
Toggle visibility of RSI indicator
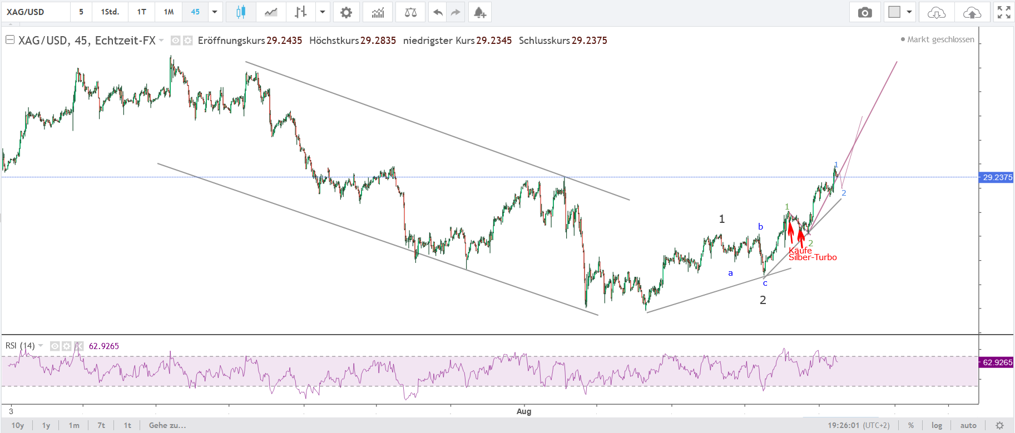click(55, 346)
